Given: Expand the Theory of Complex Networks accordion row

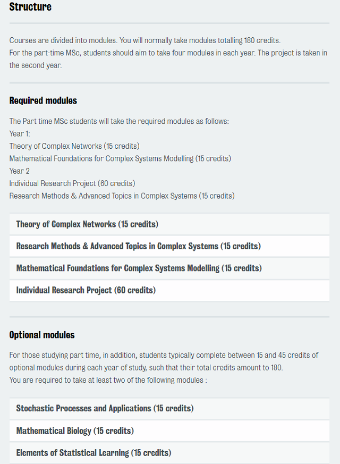Looking at the screenshot, I should pos(169,224).
